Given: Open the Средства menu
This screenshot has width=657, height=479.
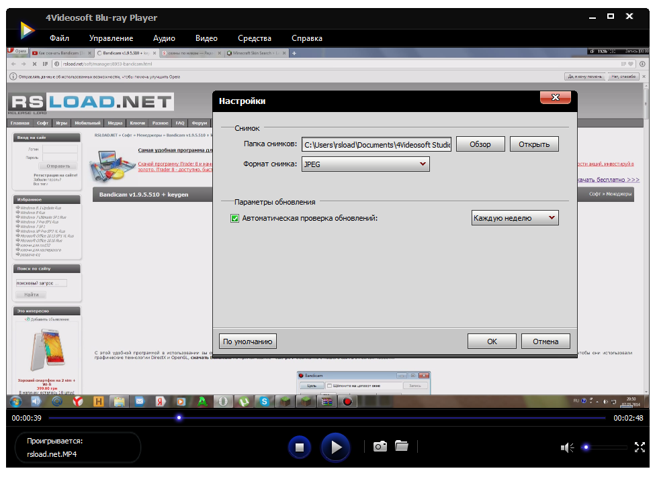Looking at the screenshot, I should click(255, 38).
